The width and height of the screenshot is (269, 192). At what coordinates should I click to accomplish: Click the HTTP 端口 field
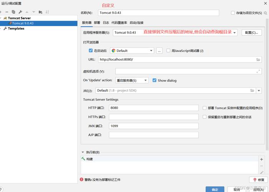pyautogui.click(x=154, y=108)
